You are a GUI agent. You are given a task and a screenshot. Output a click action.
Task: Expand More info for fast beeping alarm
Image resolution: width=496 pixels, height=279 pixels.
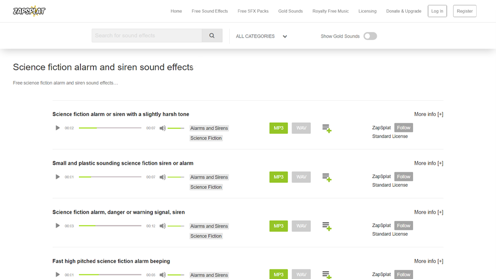[x=429, y=261]
